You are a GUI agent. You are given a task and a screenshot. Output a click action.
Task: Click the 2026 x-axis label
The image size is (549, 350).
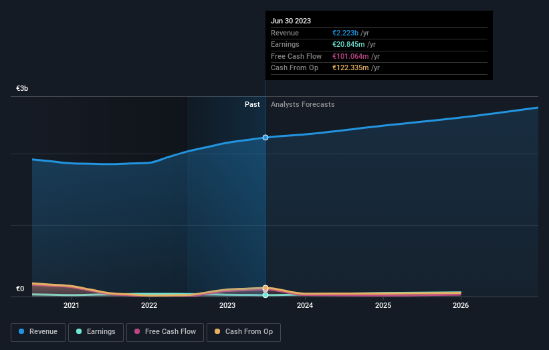tap(461, 306)
